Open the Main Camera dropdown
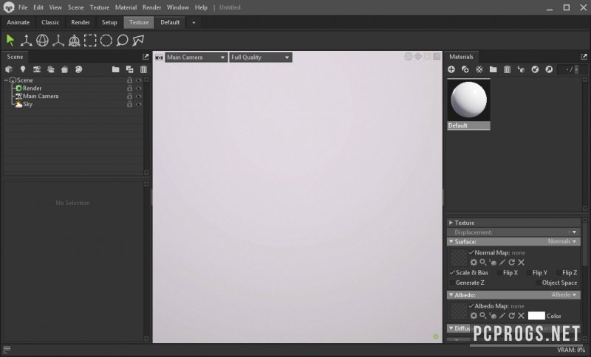 [196, 57]
